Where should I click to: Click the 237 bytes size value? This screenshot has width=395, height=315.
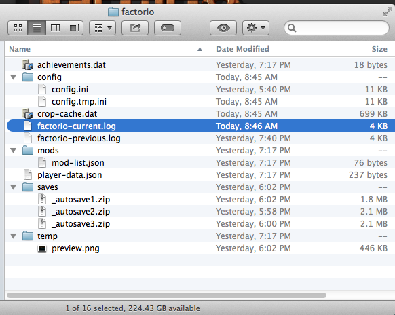(x=368, y=175)
